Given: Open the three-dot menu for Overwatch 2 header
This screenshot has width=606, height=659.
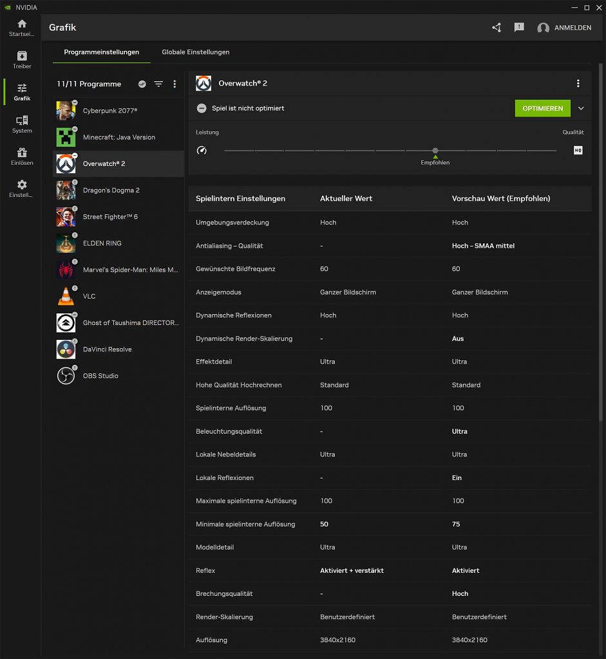Looking at the screenshot, I should point(578,83).
